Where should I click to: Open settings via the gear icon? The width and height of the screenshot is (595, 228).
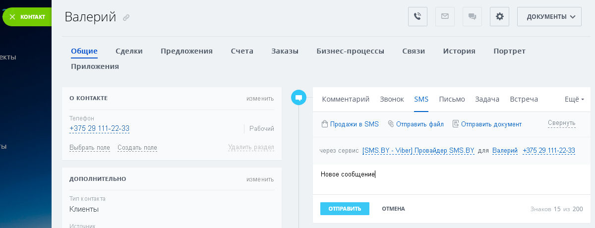pyautogui.click(x=499, y=16)
